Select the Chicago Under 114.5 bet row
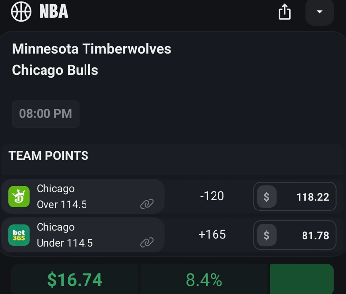Screen dimensions: 346x294 pyautogui.click(x=84, y=235)
